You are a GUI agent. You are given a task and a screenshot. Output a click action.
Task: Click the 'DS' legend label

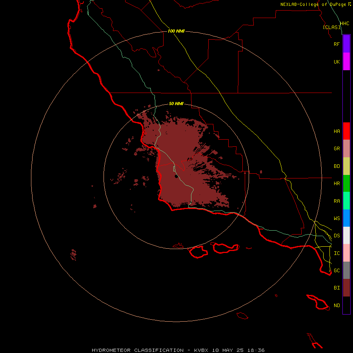pyautogui.click(x=337, y=236)
